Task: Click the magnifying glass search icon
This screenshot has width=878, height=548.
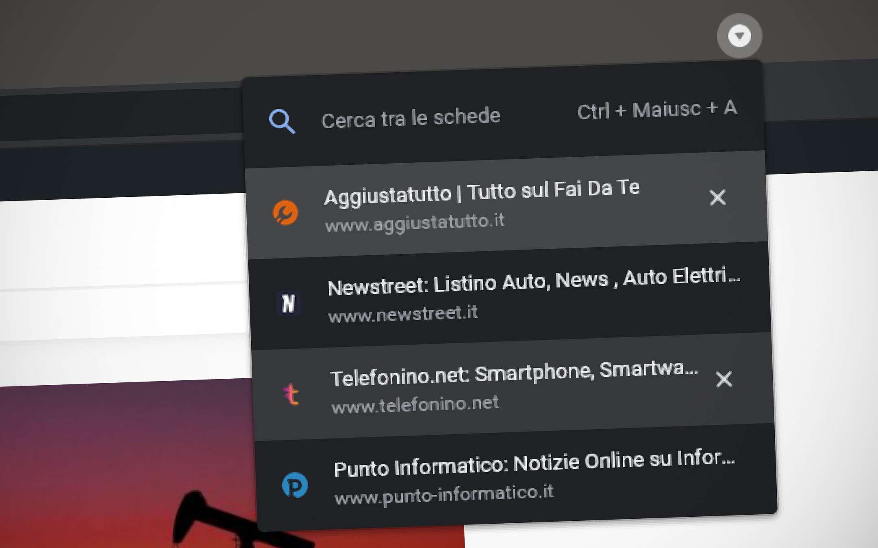Action: (x=282, y=120)
